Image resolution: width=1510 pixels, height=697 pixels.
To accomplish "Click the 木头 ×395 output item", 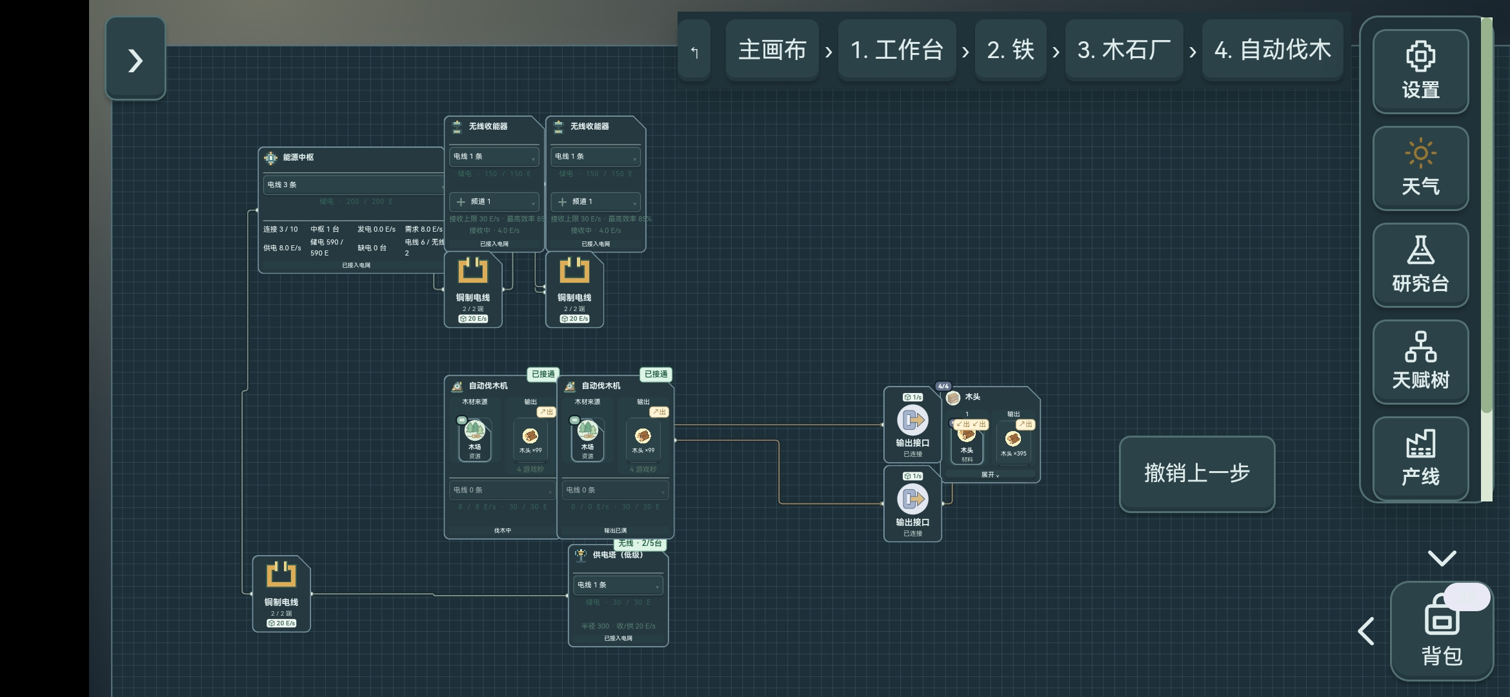I will pyautogui.click(x=1013, y=443).
